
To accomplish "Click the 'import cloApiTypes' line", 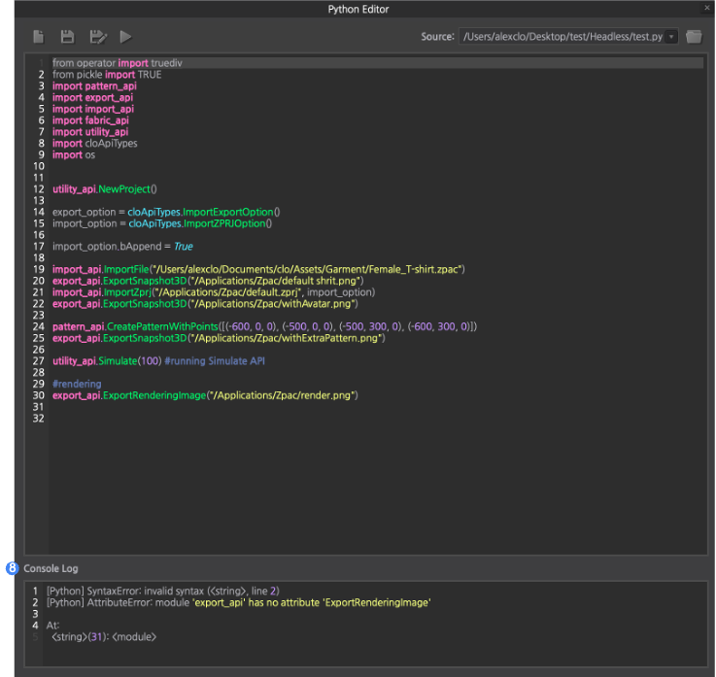I will tap(94, 144).
